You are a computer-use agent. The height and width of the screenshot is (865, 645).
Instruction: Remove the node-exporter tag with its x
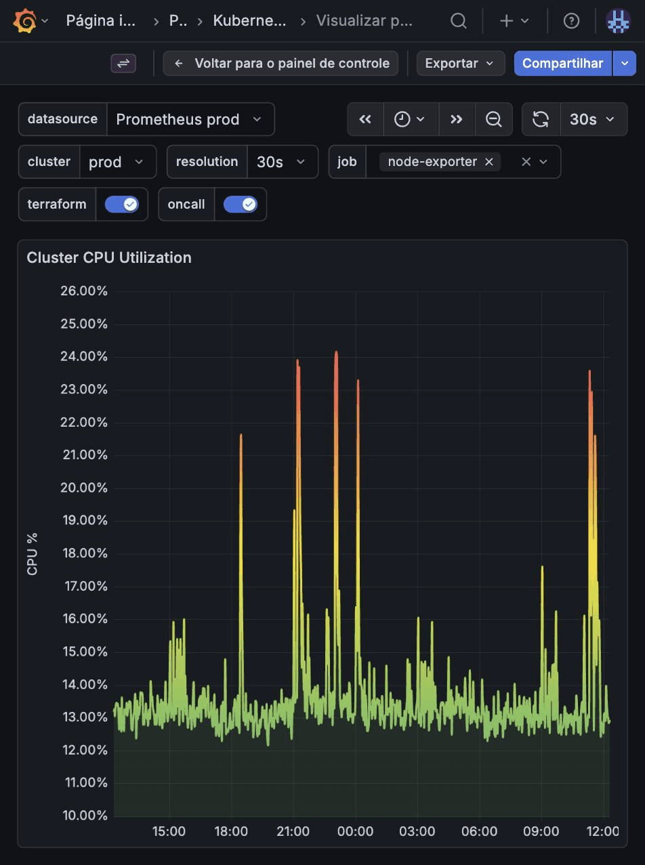[x=488, y=162]
